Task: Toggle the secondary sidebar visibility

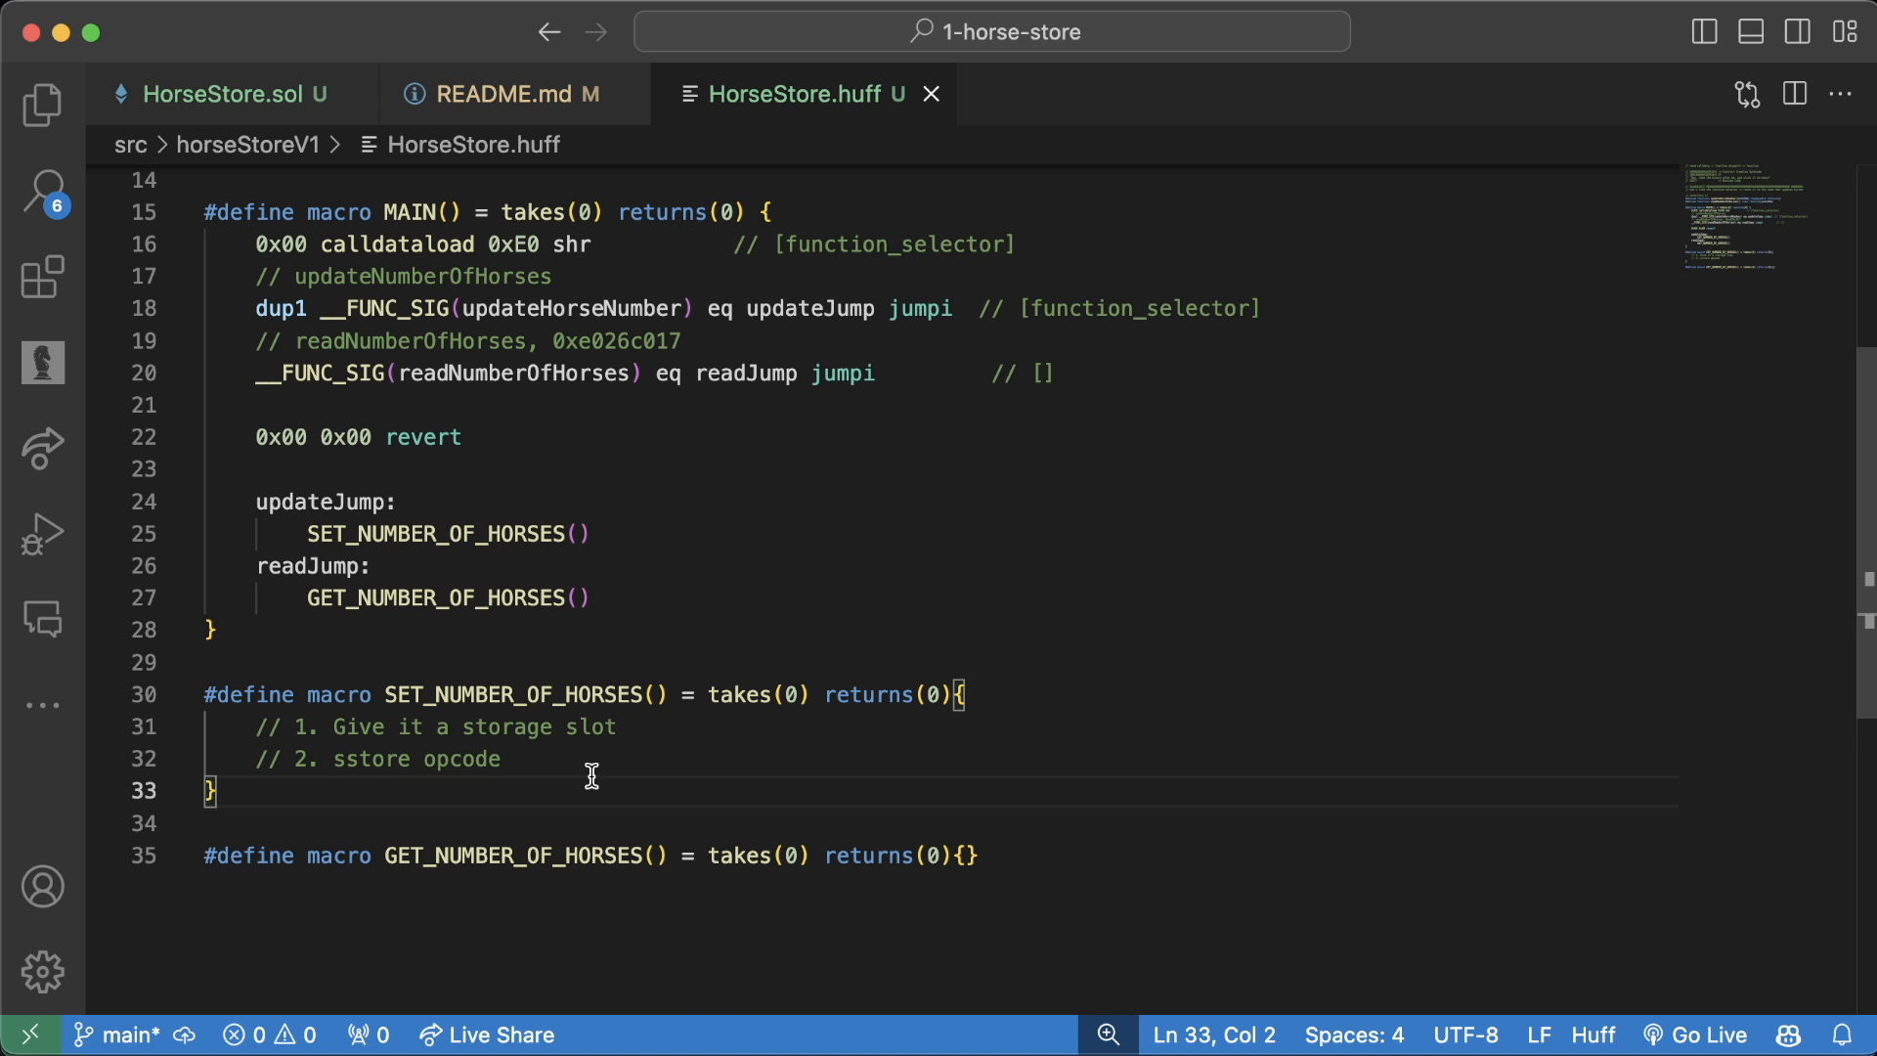Action: point(1798,31)
